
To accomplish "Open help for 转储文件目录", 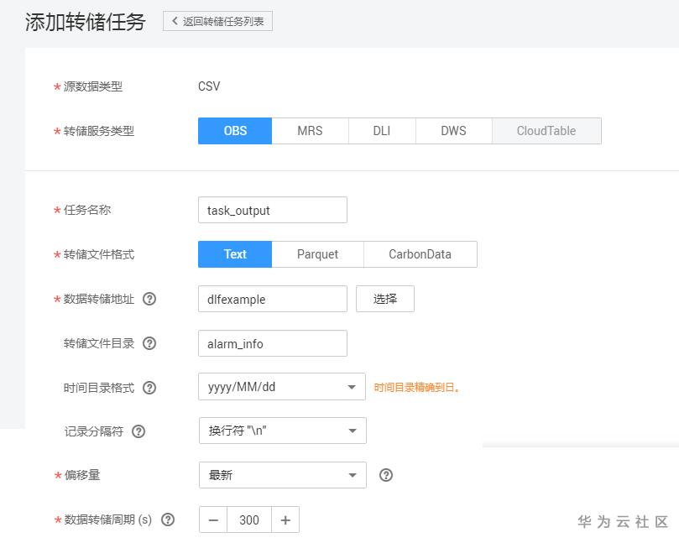I will pyautogui.click(x=149, y=343).
